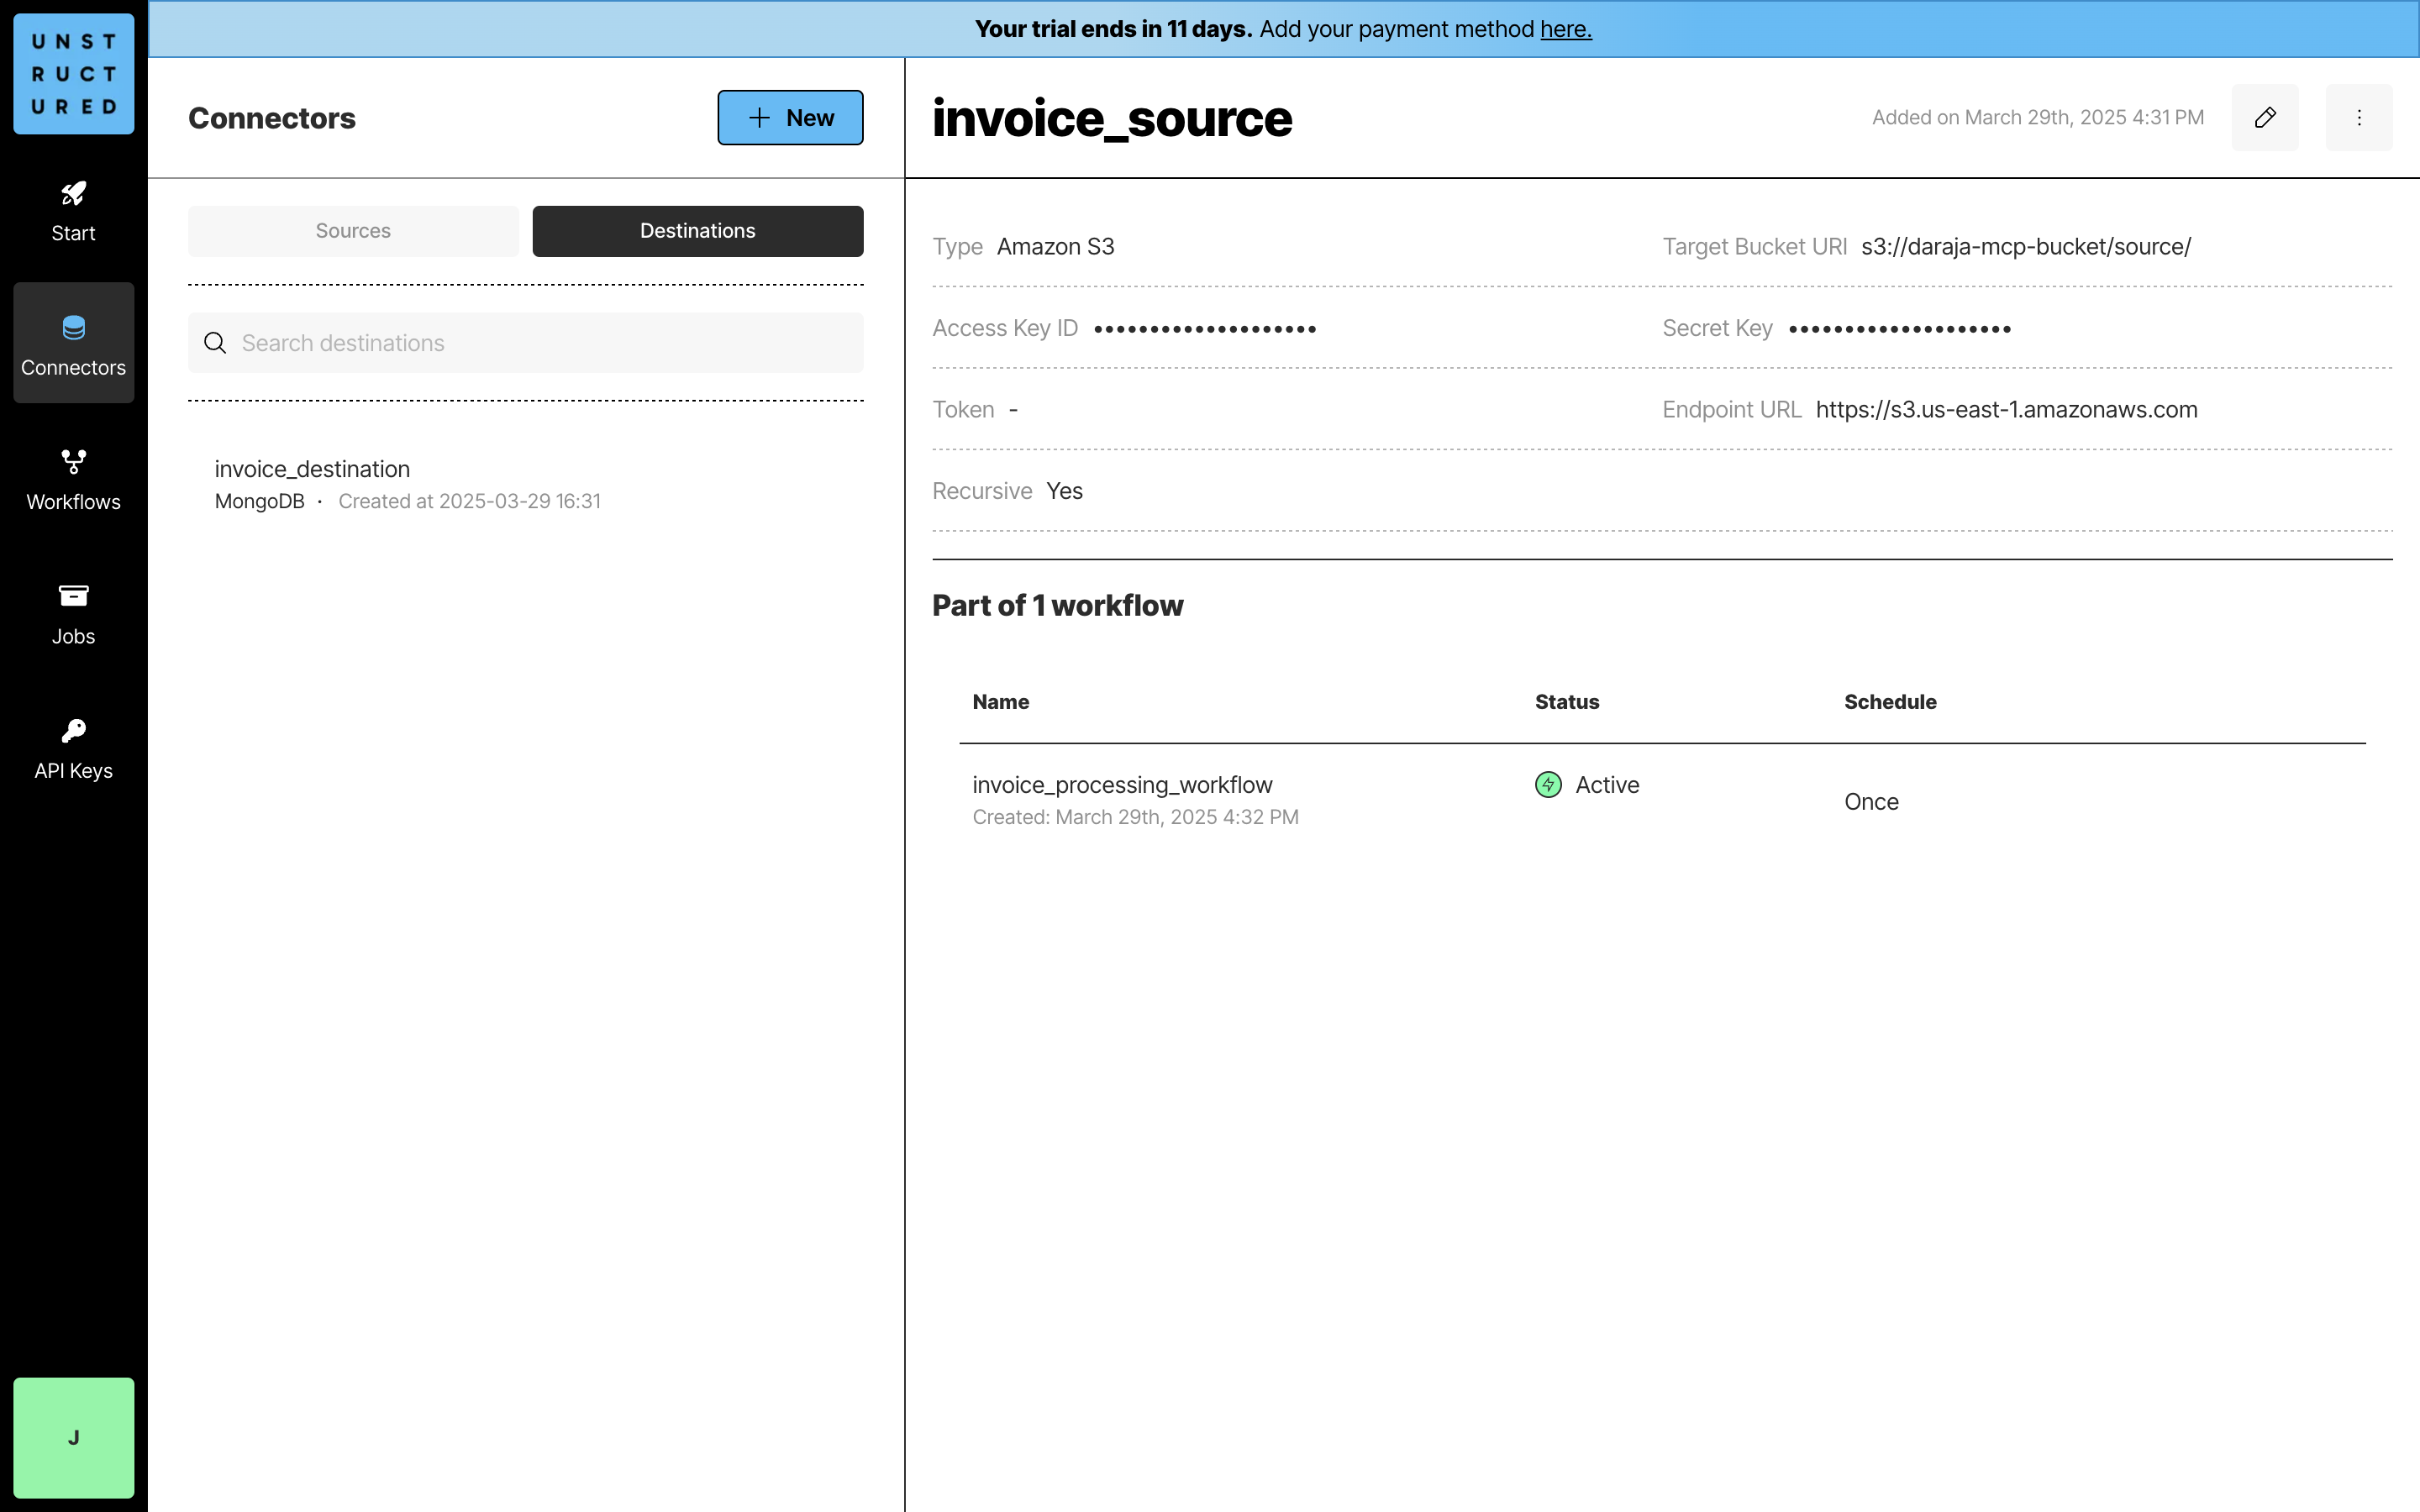
Task: Click the New connector button
Action: tap(790, 118)
